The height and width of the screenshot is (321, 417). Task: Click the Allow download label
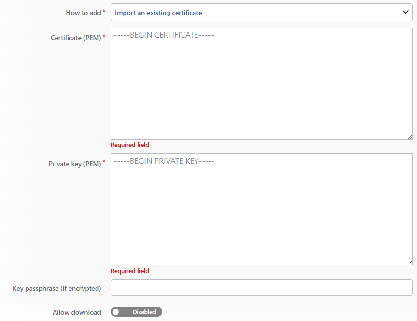77,312
